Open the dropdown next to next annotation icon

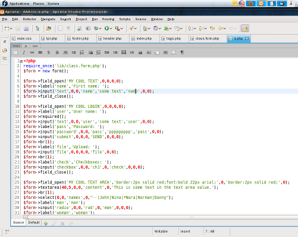[x=195, y=29]
